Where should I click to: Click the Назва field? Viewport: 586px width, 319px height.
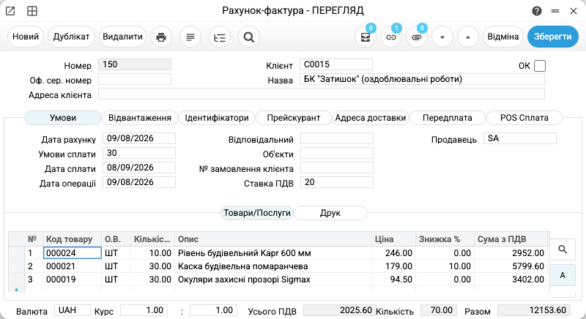[x=422, y=79]
